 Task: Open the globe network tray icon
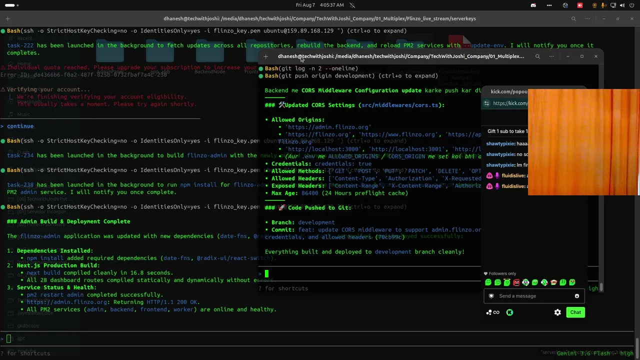(565, 5)
